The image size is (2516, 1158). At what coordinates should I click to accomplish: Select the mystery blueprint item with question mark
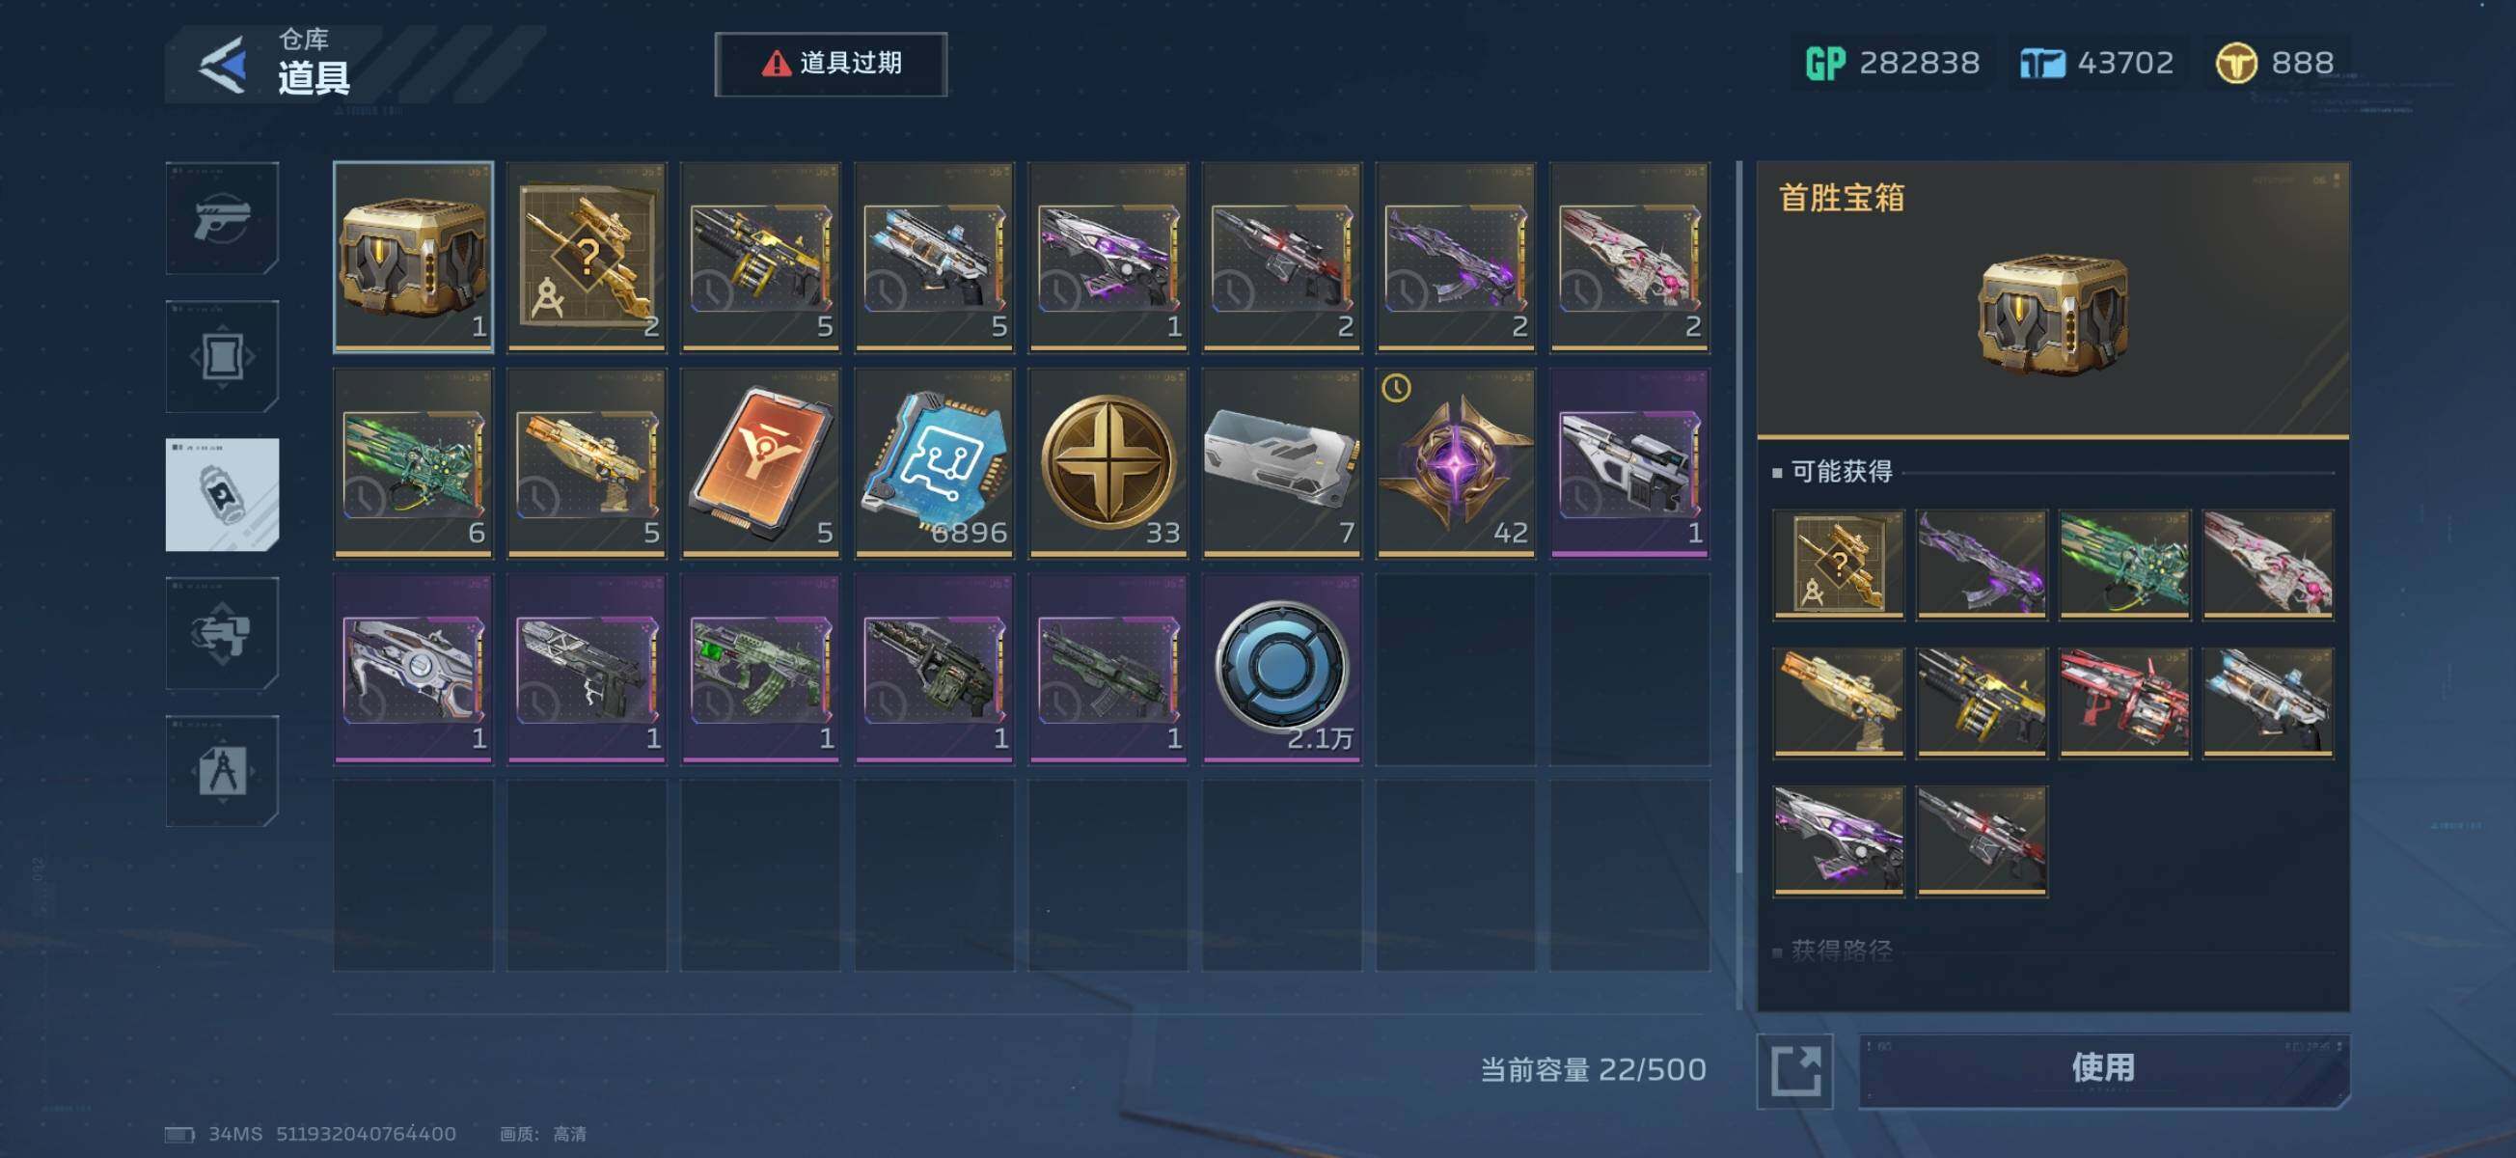click(x=587, y=257)
